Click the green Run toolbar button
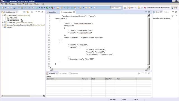Image resolution: width=179 pixels, height=101 pixels. pyautogui.click(x=47, y=8)
